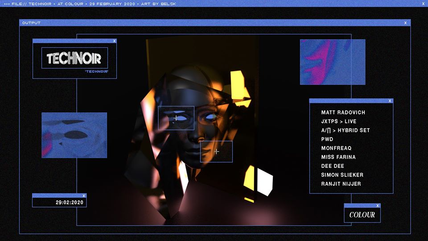Click the X in the top file bar
The height and width of the screenshot is (241, 428).
(x=423, y=3)
